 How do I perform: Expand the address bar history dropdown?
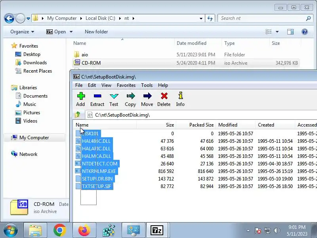click(x=201, y=18)
